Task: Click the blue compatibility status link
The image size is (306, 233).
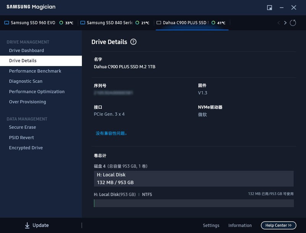Action: [x=112, y=133]
